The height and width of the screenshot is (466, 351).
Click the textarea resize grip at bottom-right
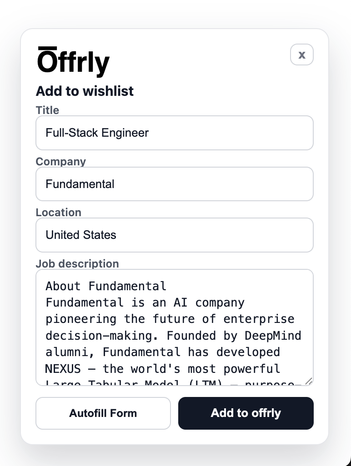(x=310, y=382)
